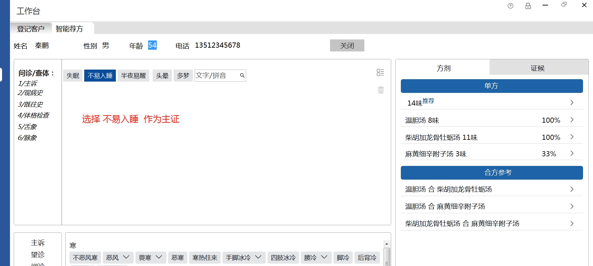Viewport: 593px width, 266px height.
Task: Toggle the 失眠 symptom tag
Action: coord(73,76)
